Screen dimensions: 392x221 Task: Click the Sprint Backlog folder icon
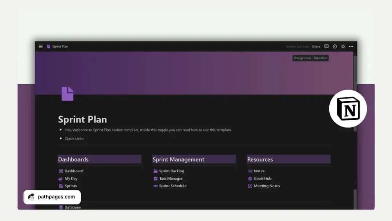[156, 171]
